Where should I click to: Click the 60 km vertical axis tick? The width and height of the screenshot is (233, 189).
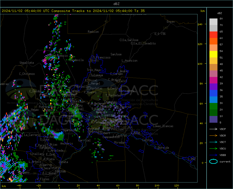(201, 103)
